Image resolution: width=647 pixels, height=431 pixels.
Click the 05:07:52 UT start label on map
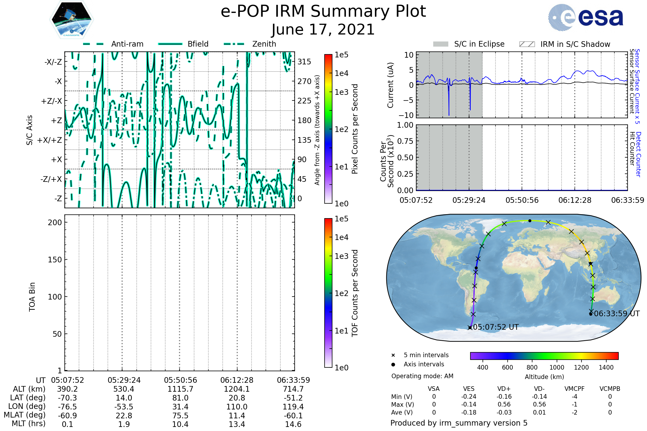(496, 327)
